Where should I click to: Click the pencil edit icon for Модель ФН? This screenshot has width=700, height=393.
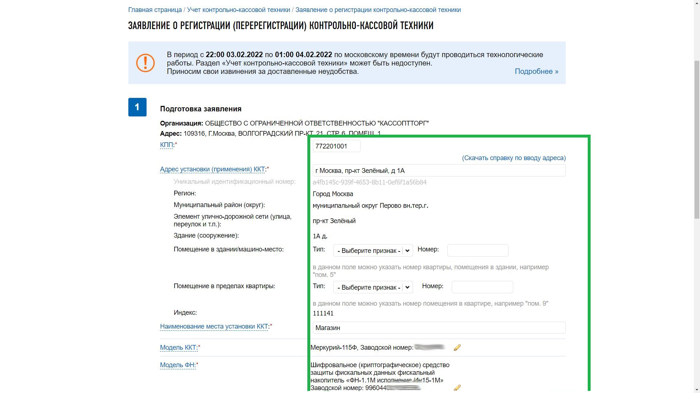[x=457, y=388]
